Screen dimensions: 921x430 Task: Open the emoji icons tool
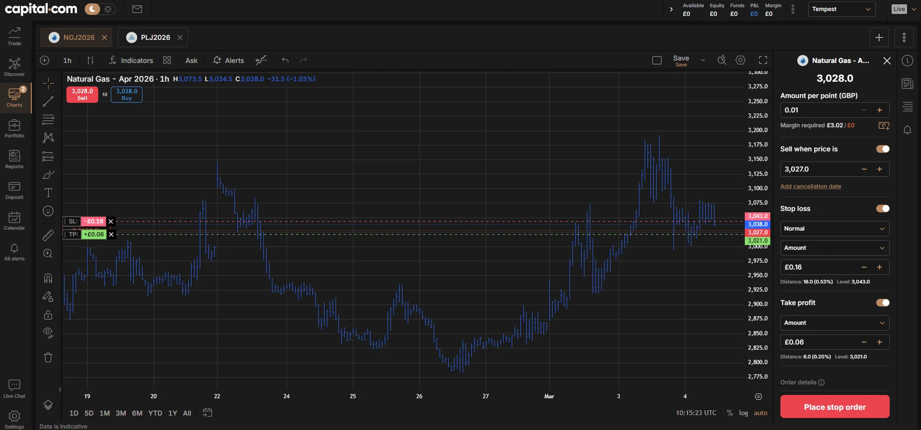[48, 211]
